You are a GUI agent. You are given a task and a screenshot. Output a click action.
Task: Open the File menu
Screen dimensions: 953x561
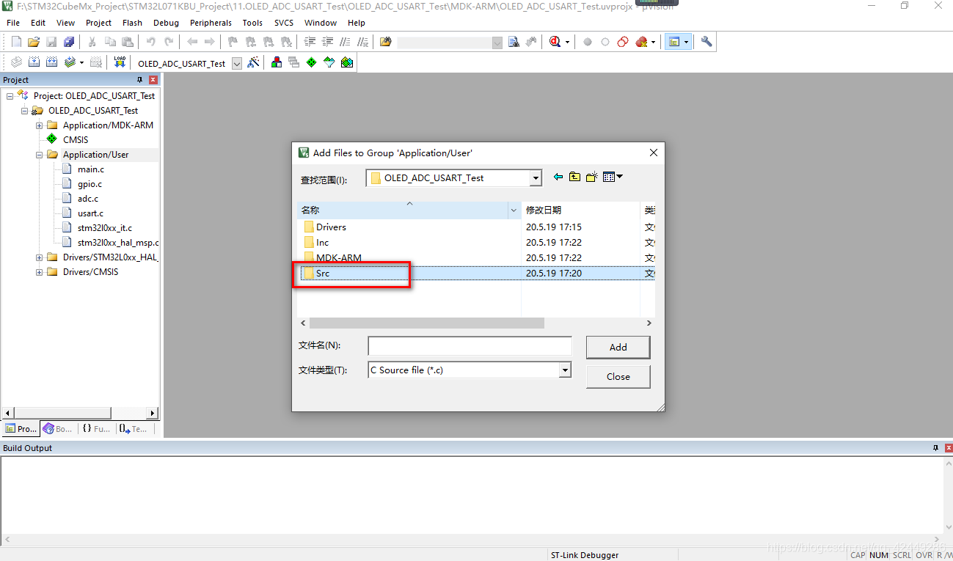pyautogui.click(x=13, y=23)
